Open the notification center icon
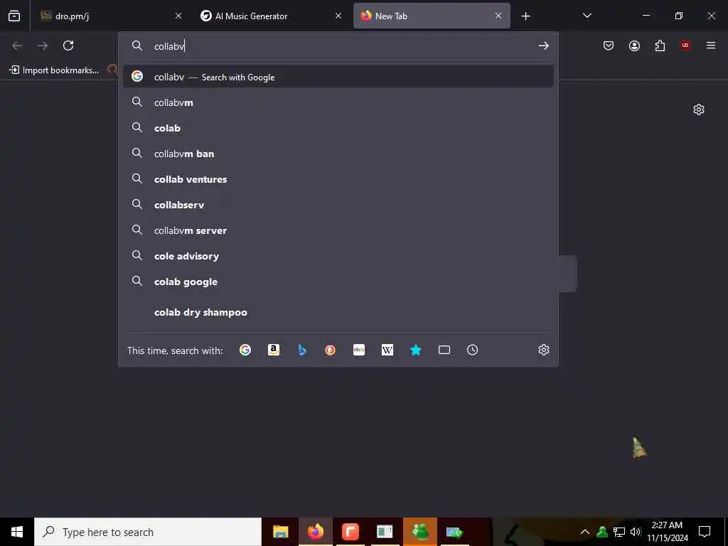728x546 pixels. [x=705, y=532]
